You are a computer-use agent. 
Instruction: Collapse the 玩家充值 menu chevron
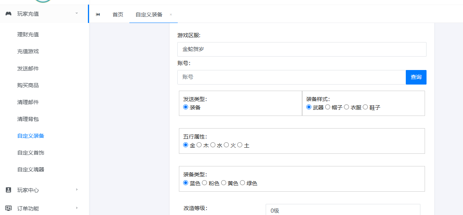(76, 13)
